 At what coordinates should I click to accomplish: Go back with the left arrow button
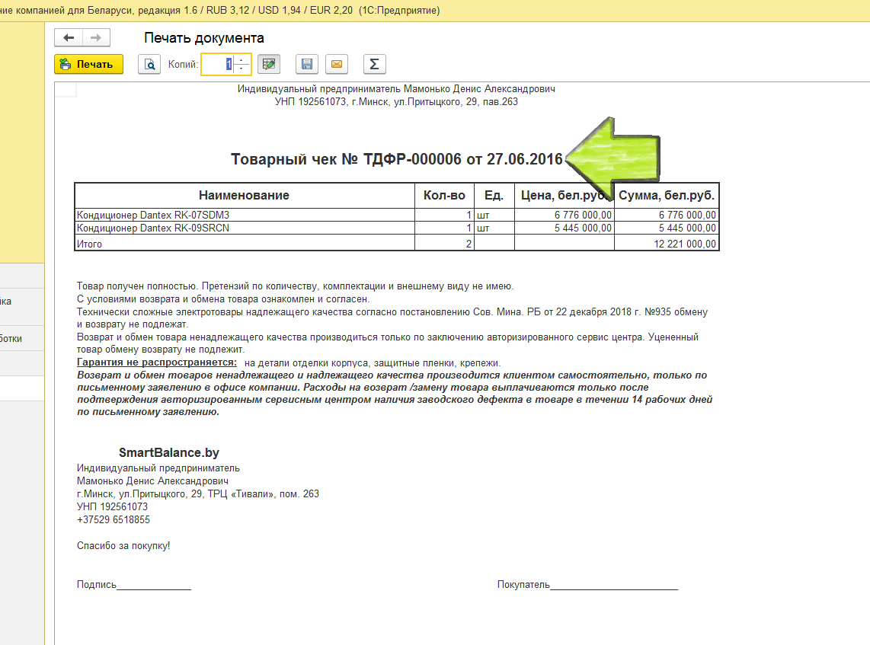pos(69,38)
